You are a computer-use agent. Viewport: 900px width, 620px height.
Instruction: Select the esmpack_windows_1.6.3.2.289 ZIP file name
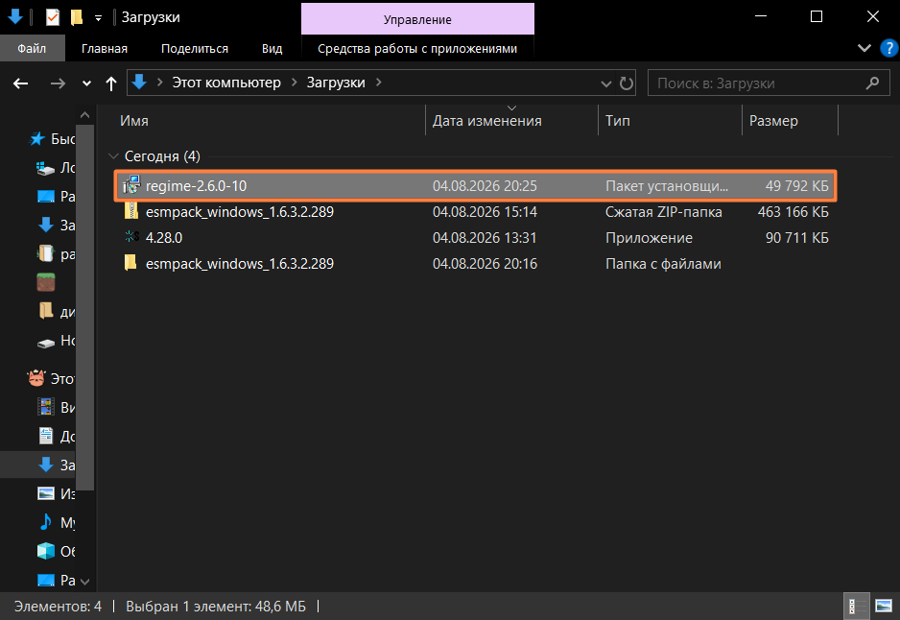coord(239,212)
